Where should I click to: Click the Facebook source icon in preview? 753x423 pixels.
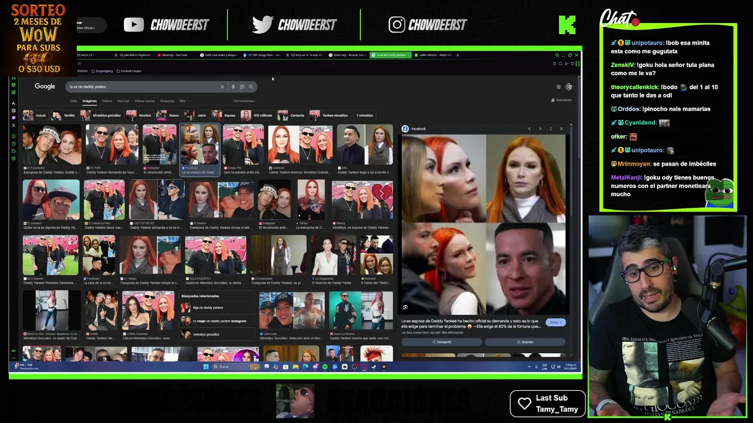pos(405,129)
